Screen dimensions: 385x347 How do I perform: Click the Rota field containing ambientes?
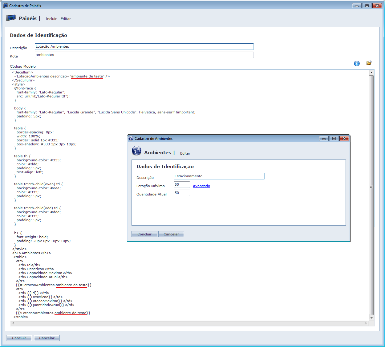[144, 55]
